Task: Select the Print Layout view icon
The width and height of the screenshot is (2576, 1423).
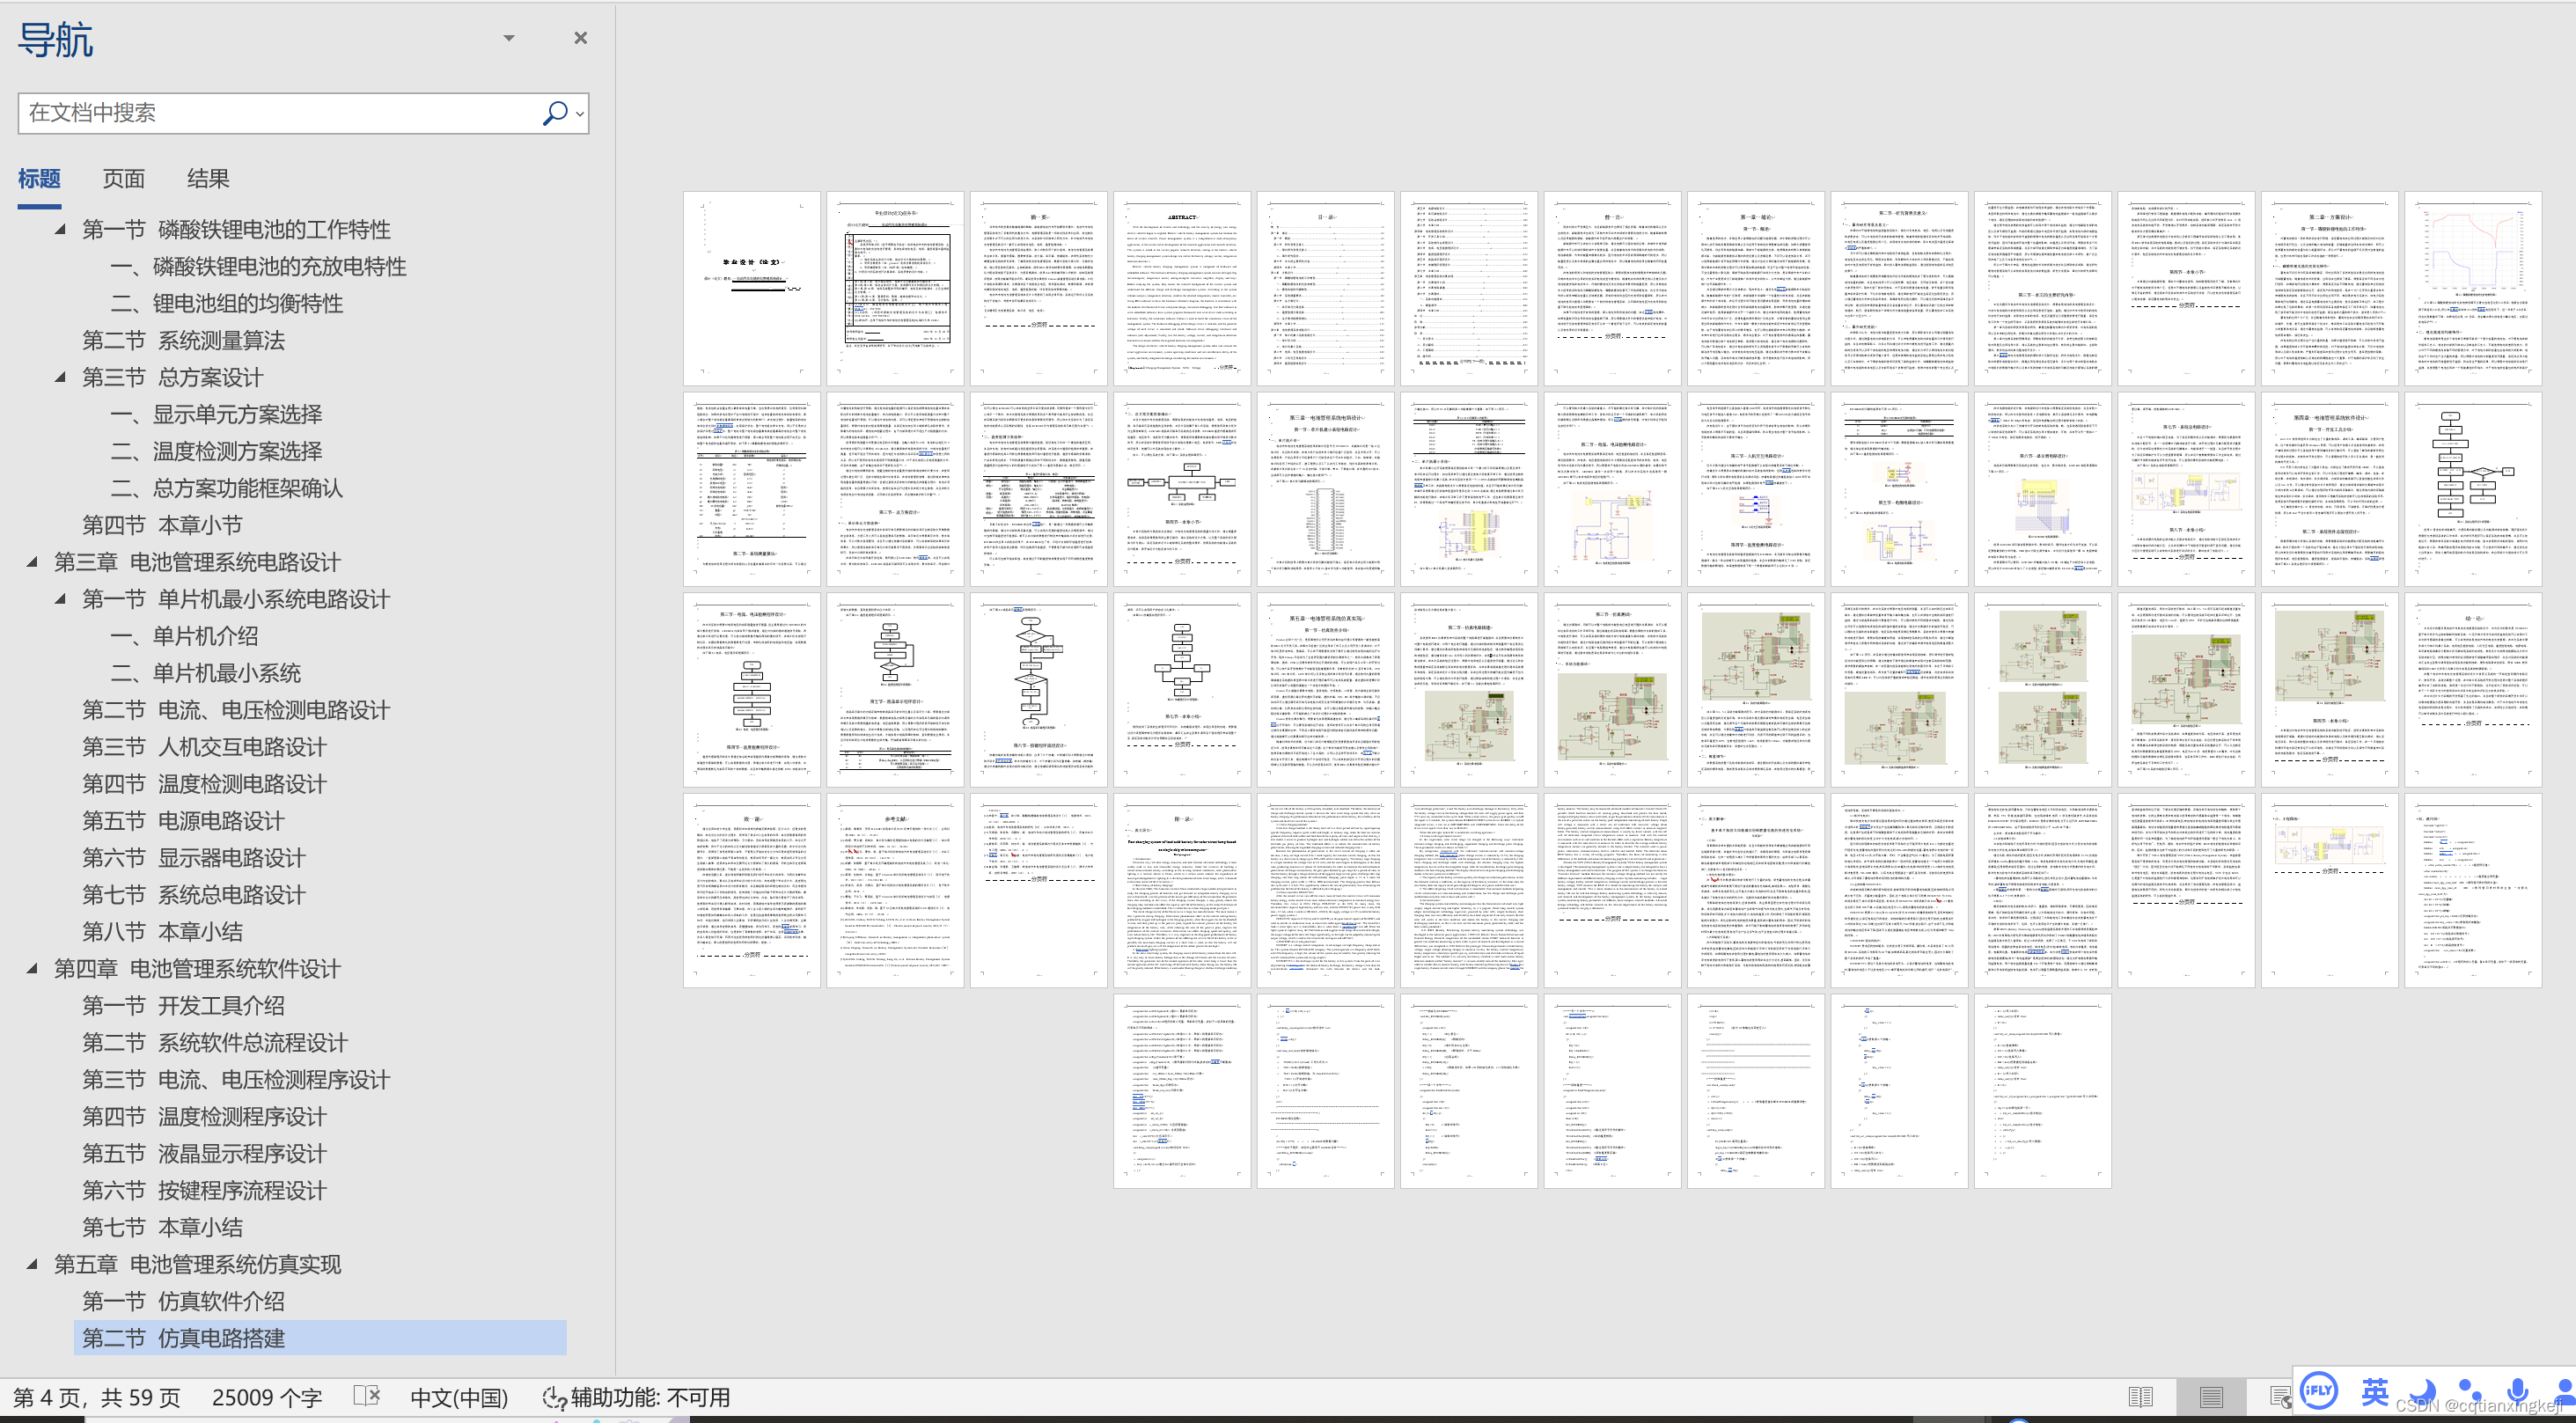Action: coord(2211,1397)
